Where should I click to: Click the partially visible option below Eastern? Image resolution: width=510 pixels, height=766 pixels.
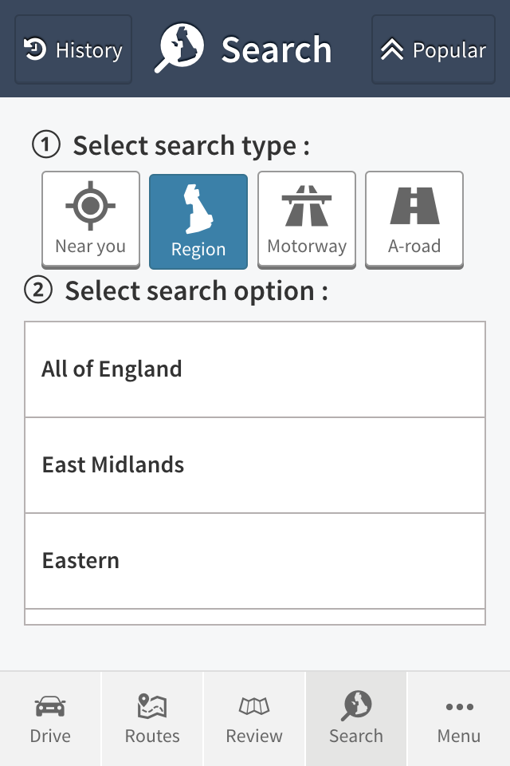click(255, 617)
